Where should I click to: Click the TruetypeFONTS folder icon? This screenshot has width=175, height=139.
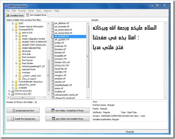click(x=16, y=30)
